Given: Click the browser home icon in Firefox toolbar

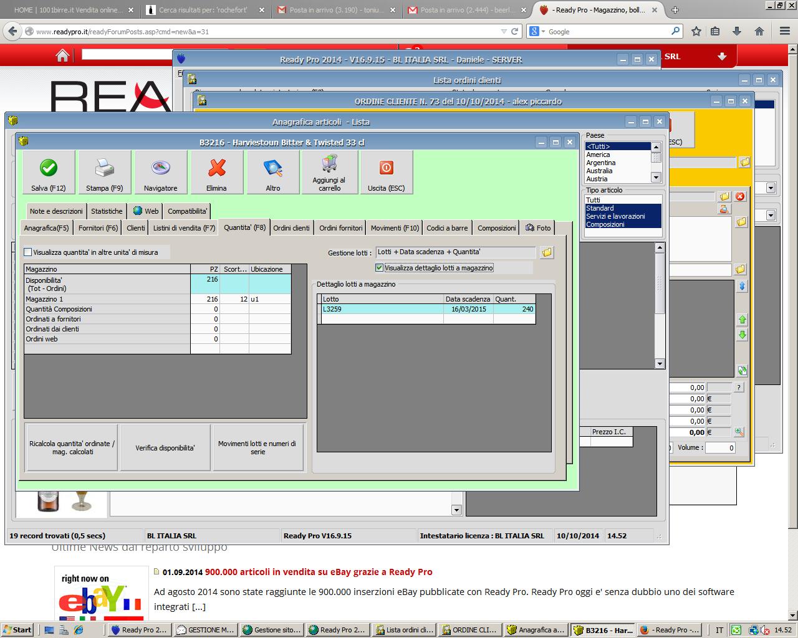Looking at the screenshot, I should (759, 31).
